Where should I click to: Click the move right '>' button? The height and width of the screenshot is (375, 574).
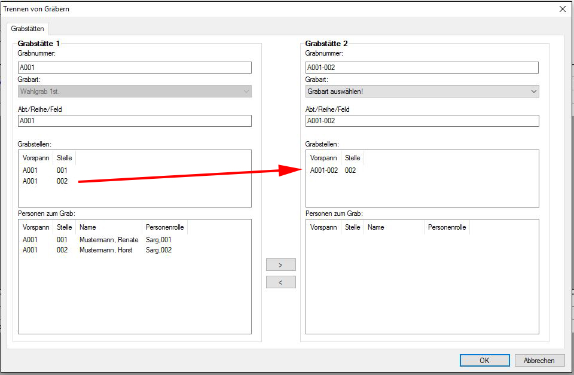click(280, 265)
